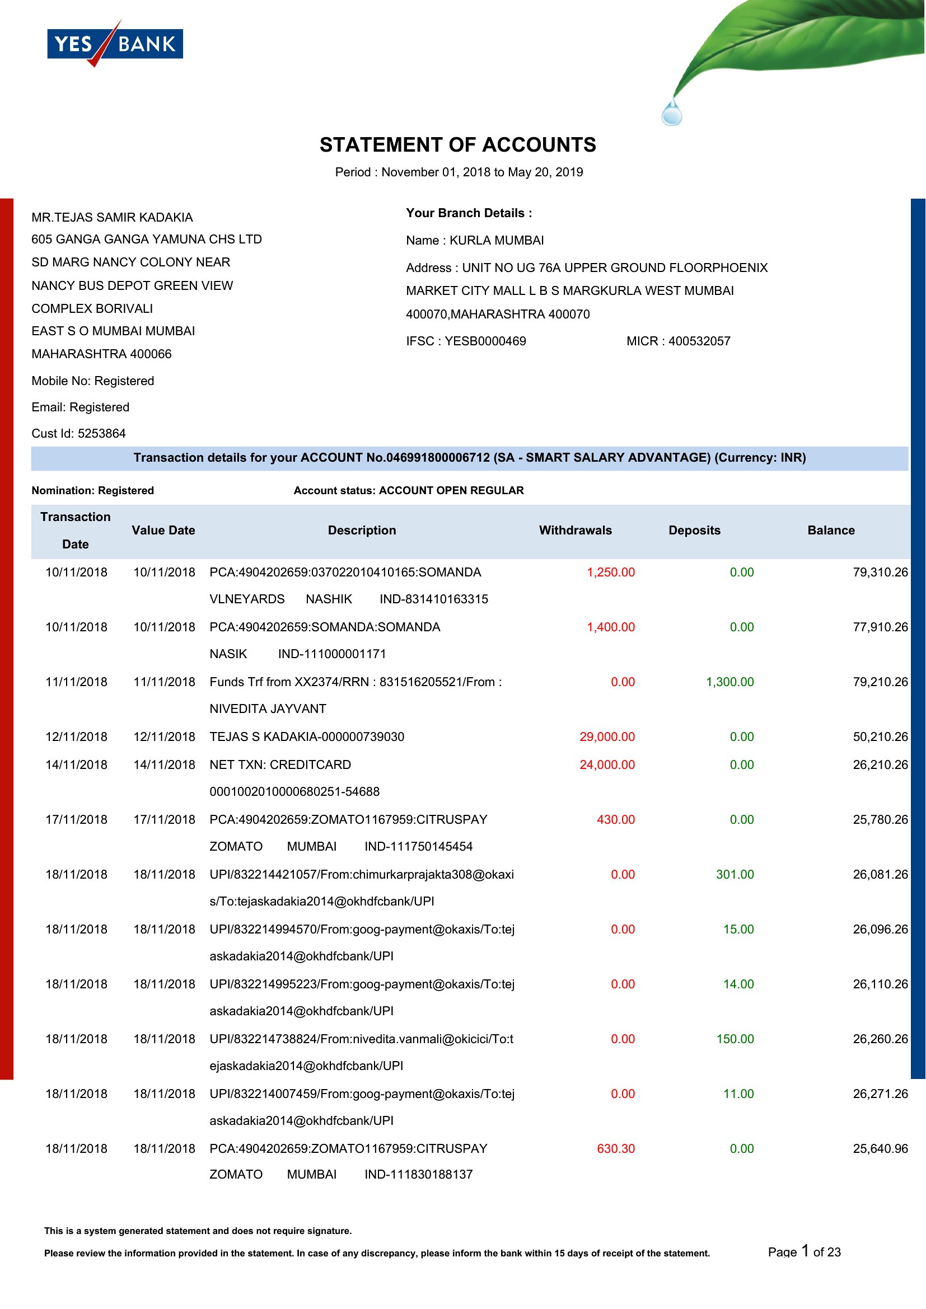Click the 15.00 deposit amount

pyautogui.click(x=738, y=930)
